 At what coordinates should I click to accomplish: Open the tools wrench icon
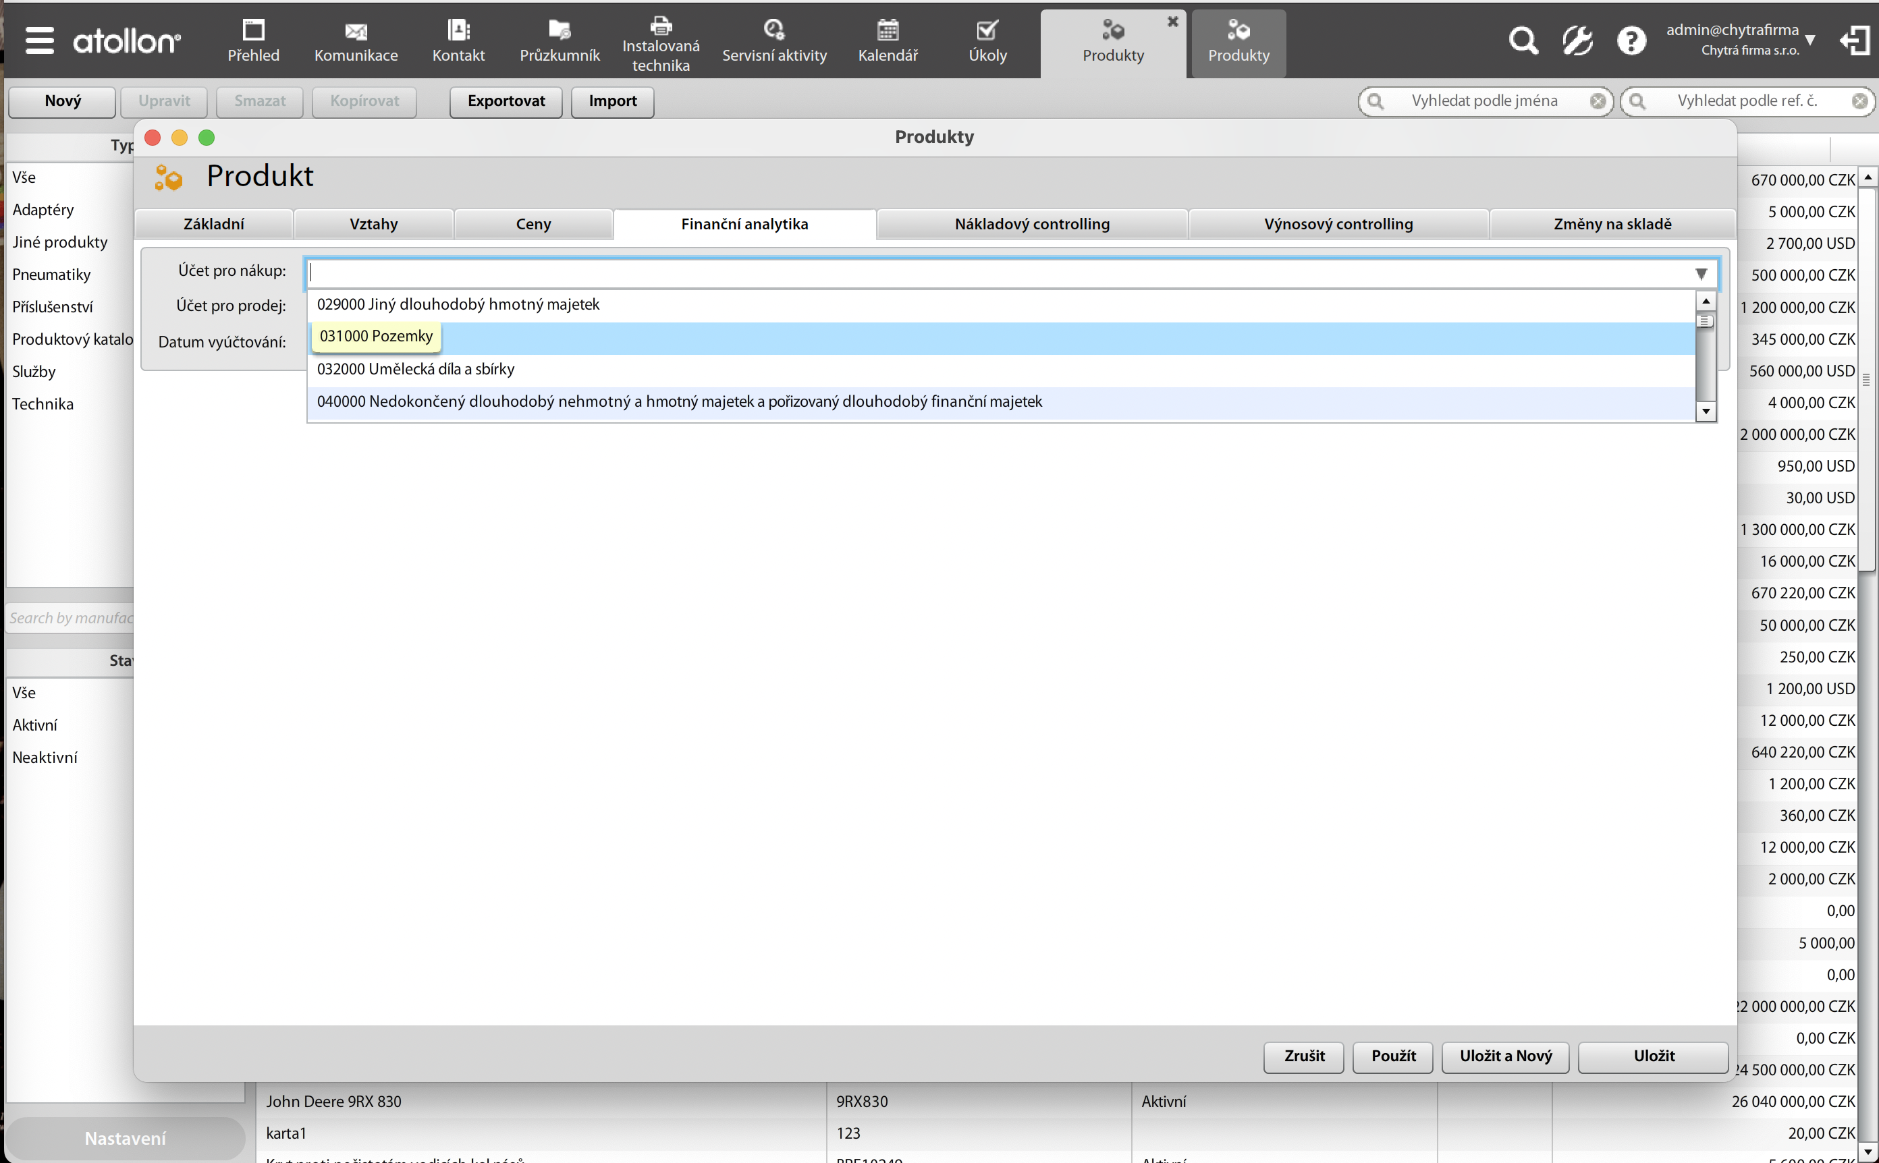click(x=1577, y=40)
